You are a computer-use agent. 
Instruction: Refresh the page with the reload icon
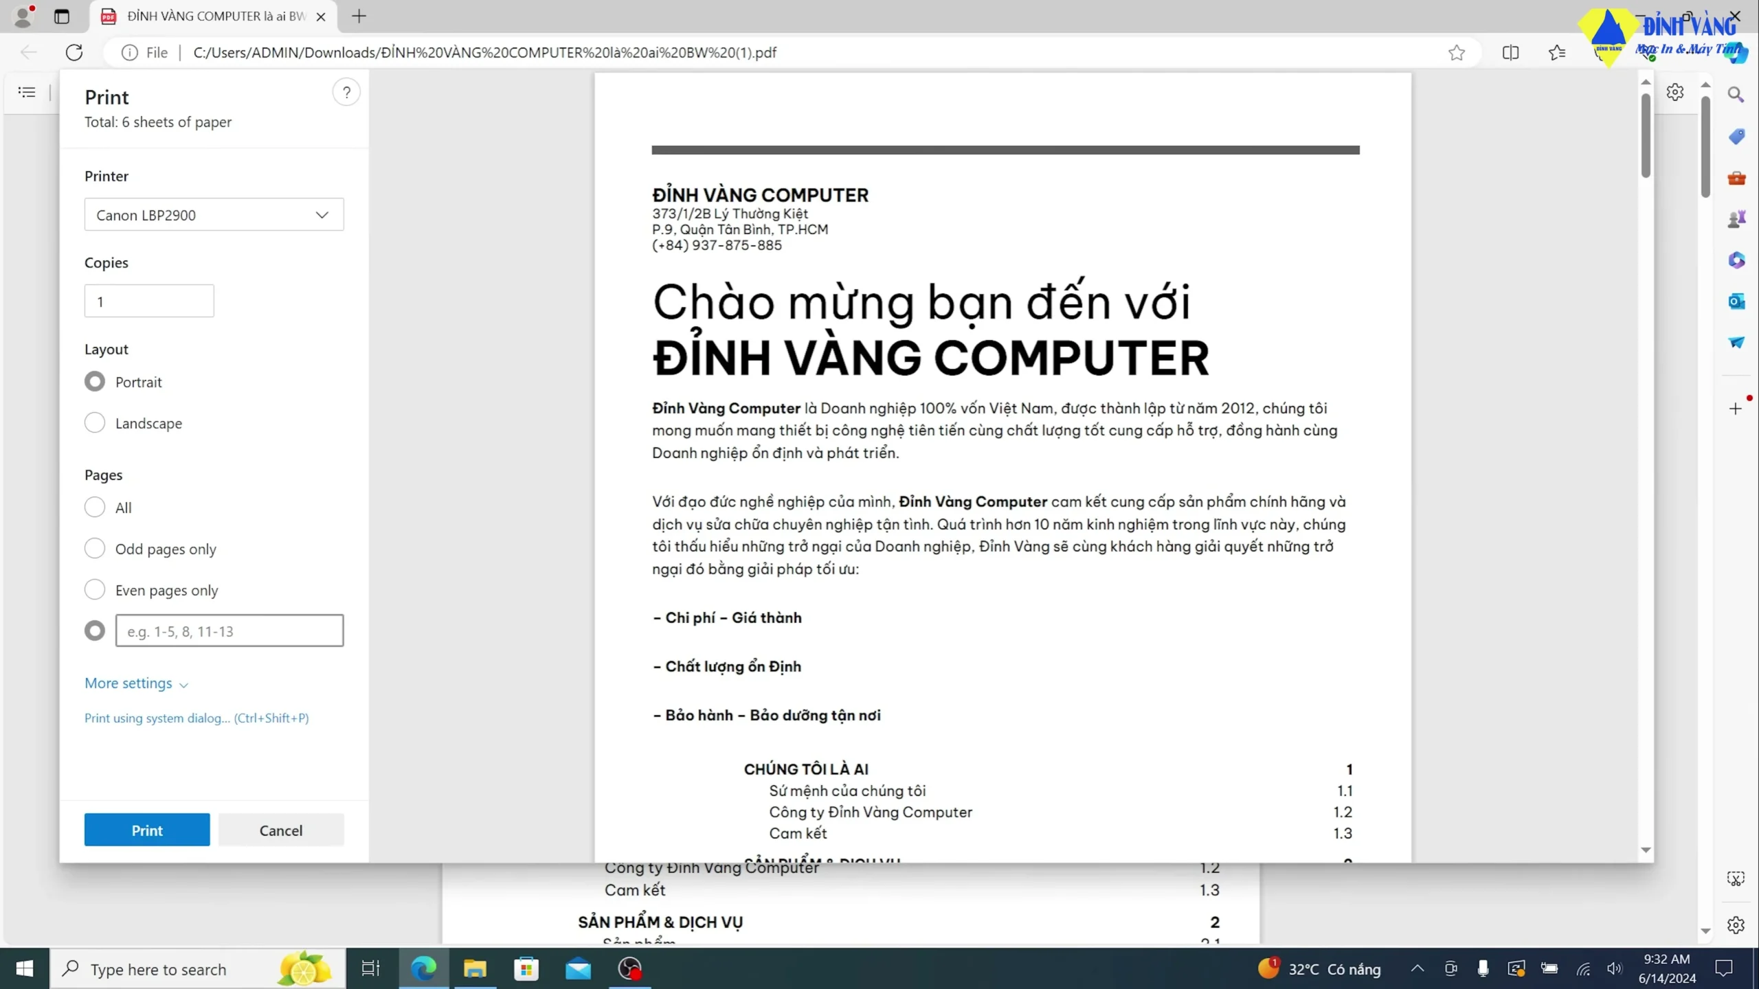point(74,52)
